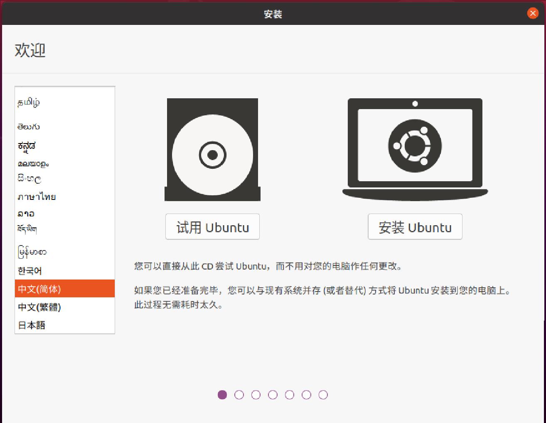Select 한국어 in the language list
The image size is (546, 423).
[65, 271]
